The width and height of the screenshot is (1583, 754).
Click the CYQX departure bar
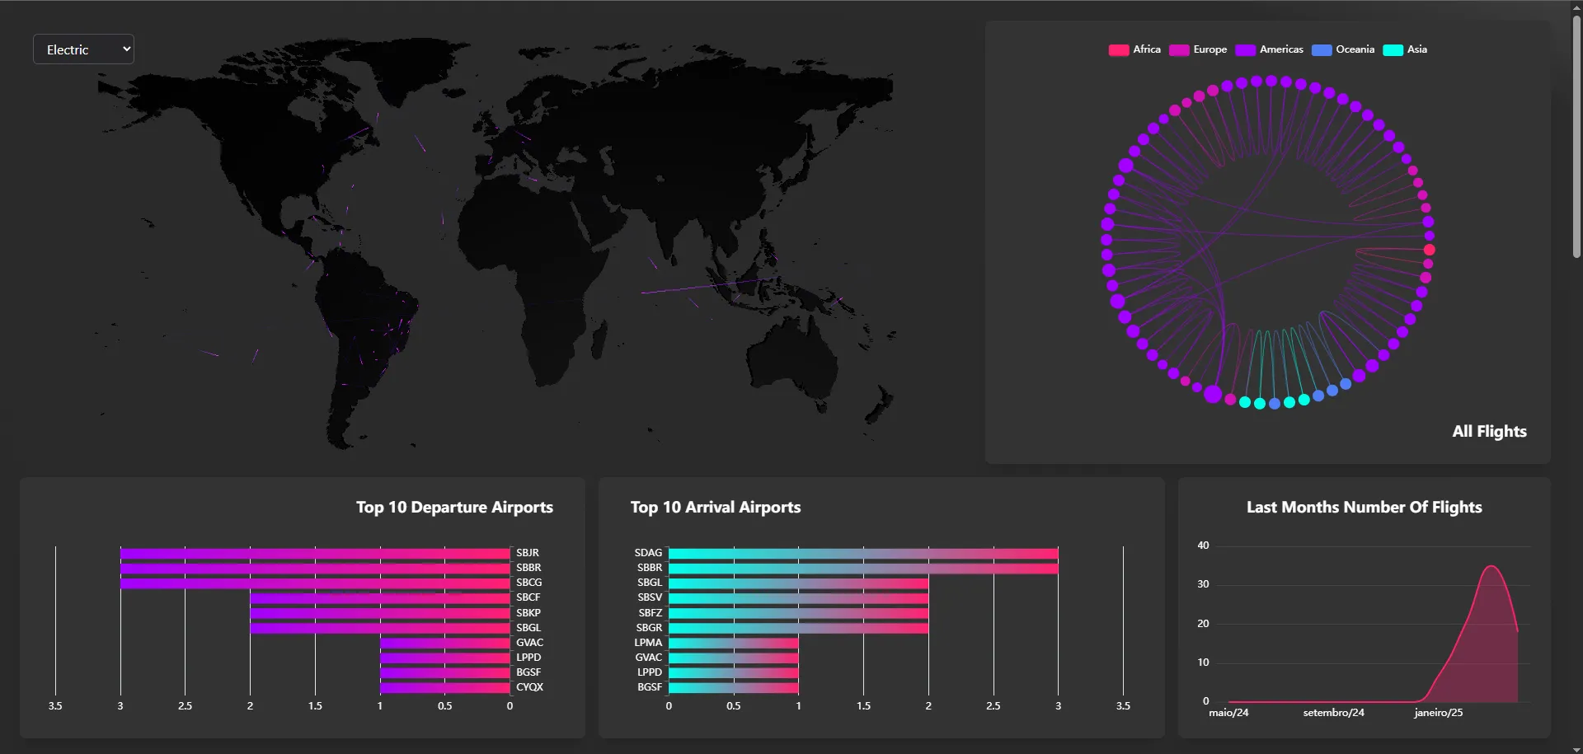[x=444, y=687]
